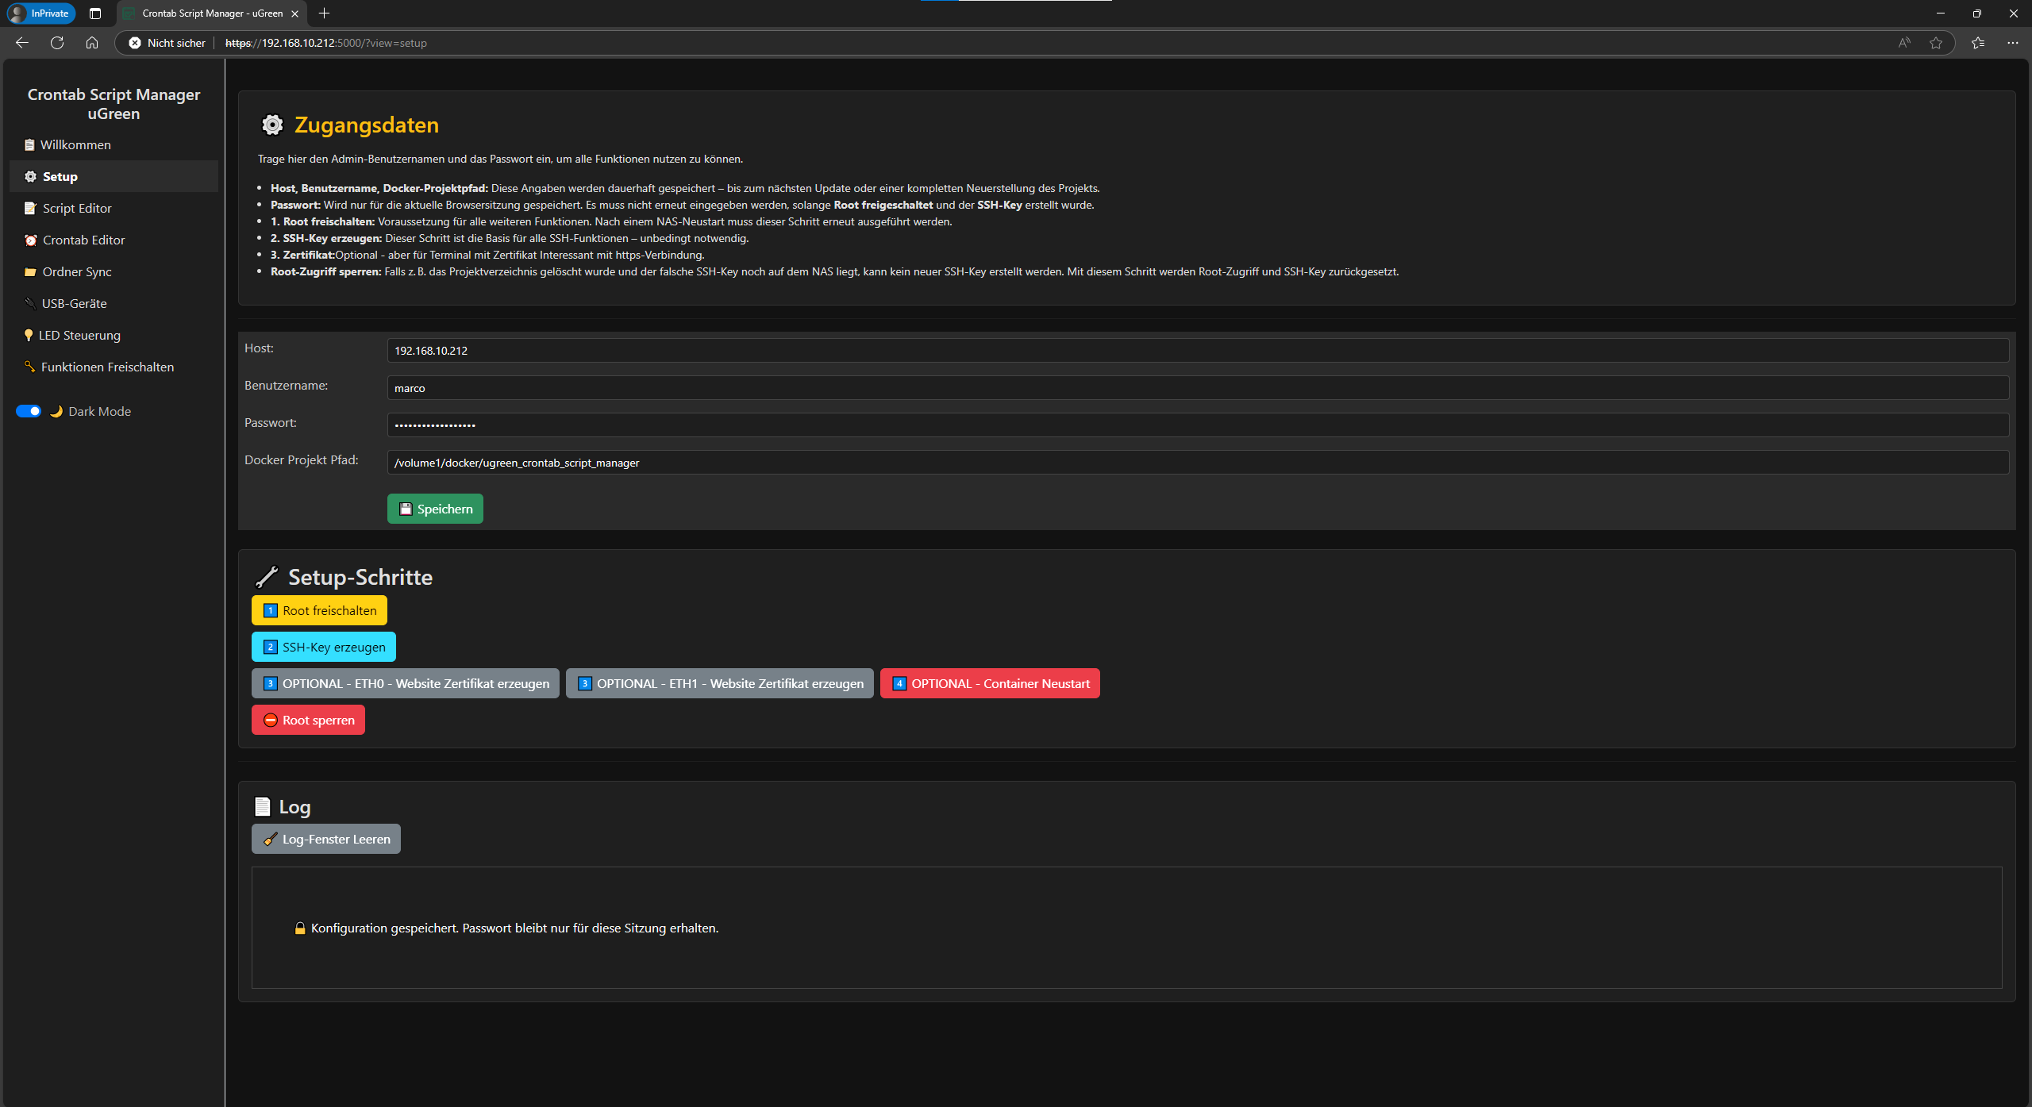Click the browser home icon

coord(92,43)
